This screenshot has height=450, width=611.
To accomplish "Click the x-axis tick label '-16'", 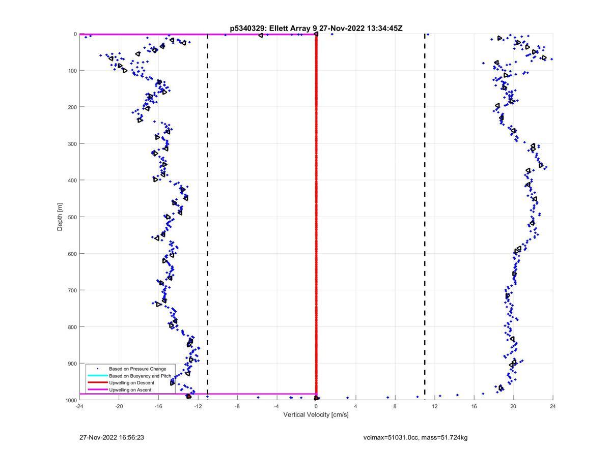I will (158, 406).
